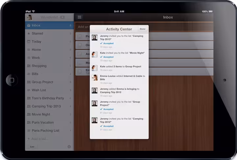Image resolution: width=237 pixels, height=160 pixels.
Task: Open the hamburger menu icon beside Inbox title
Action: coord(79,17)
